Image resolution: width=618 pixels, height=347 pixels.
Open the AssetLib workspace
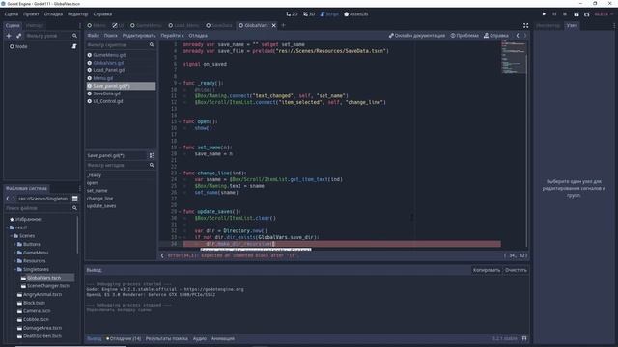356,14
